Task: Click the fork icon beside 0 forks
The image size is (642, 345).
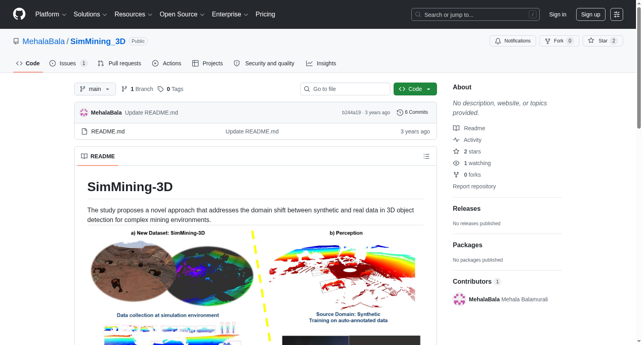Action: (456, 175)
